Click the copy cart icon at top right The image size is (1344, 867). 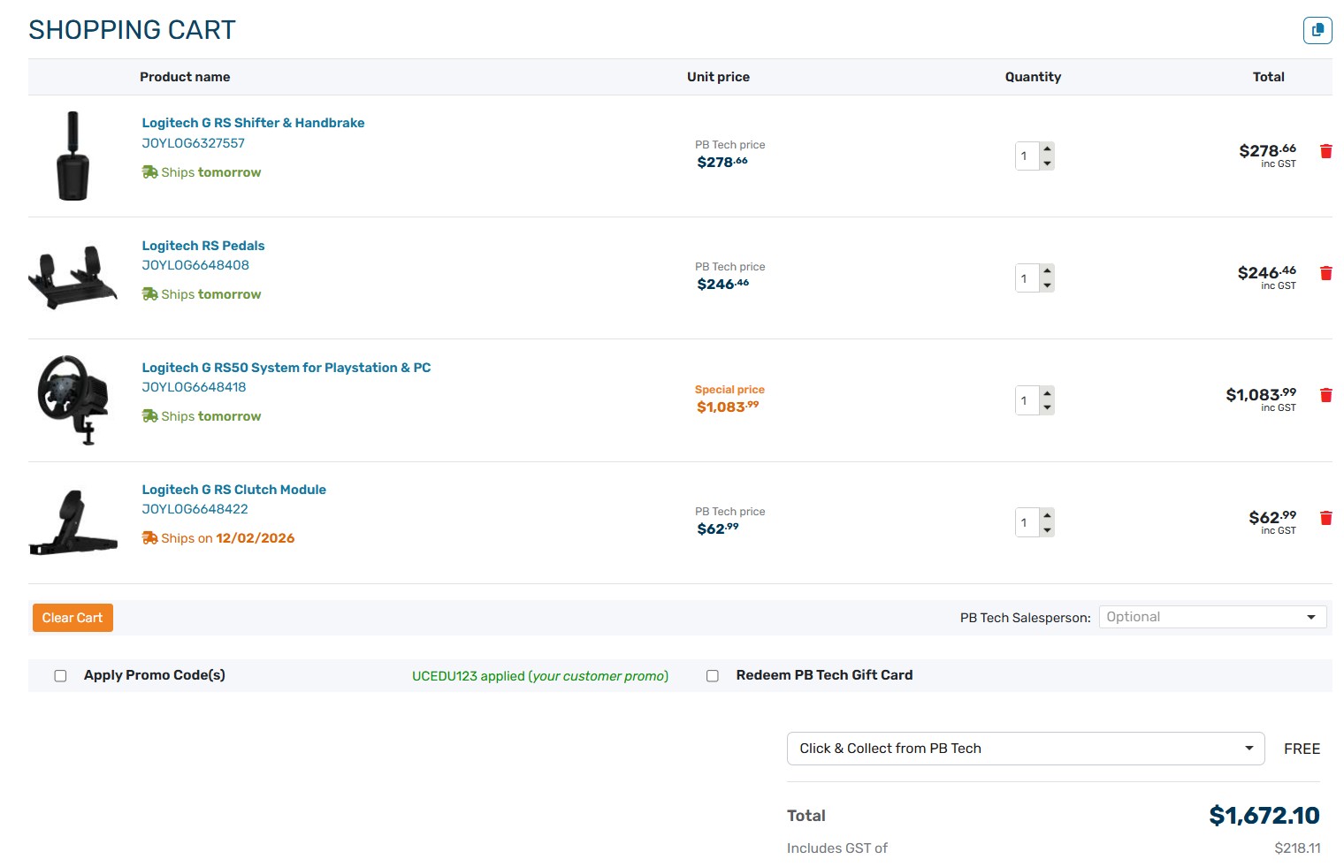pyautogui.click(x=1317, y=30)
